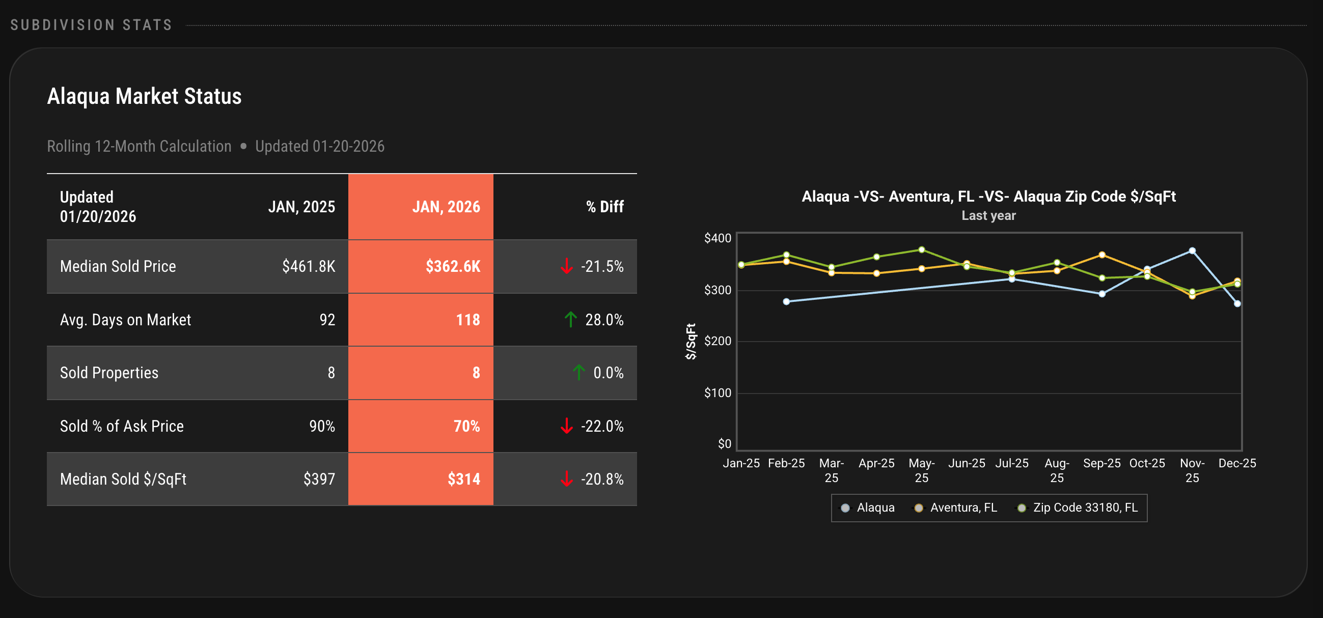This screenshot has height=618, width=1323.
Task: Click the Median Sold $/SqFt label
Action: pos(123,479)
